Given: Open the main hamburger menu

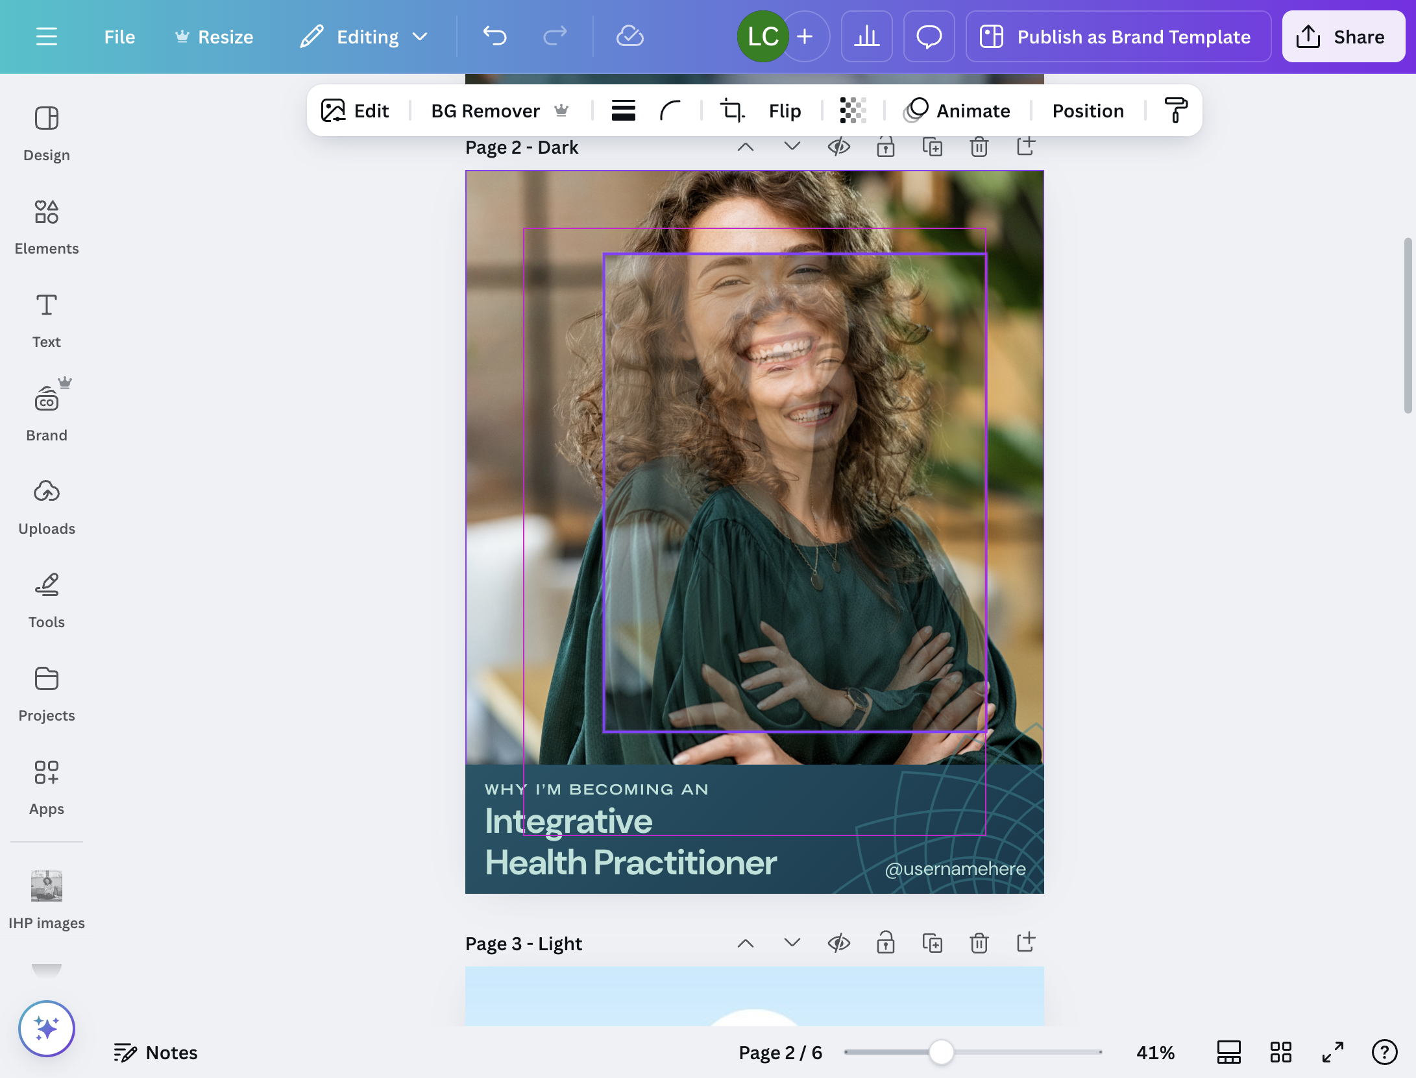Looking at the screenshot, I should (x=47, y=37).
